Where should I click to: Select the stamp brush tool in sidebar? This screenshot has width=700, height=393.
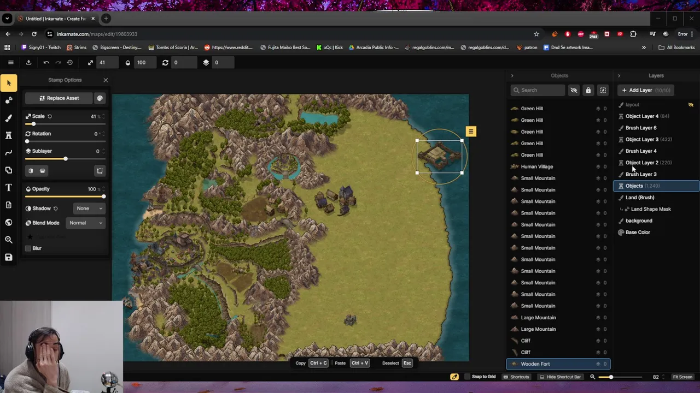(x=9, y=100)
